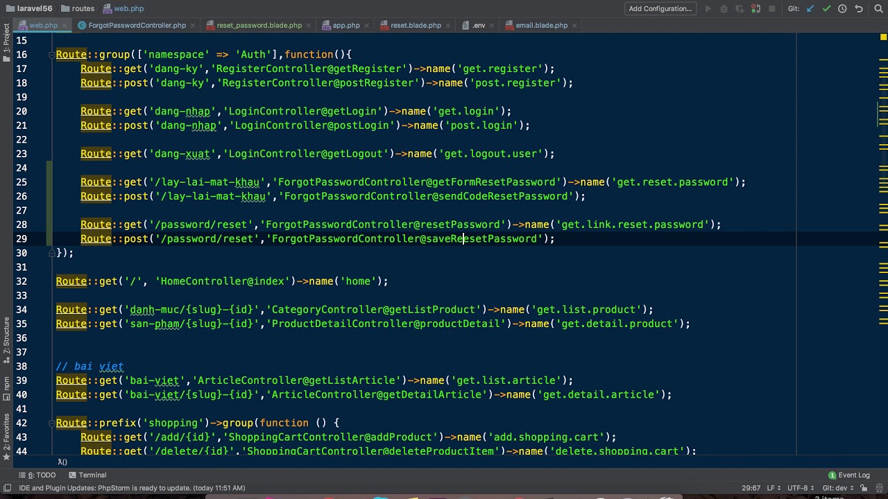This screenshot has height=499, width=888.
Task: Click the Debug bug icon in toolbar
Action: pyautogui.click(x=724, y=9)
